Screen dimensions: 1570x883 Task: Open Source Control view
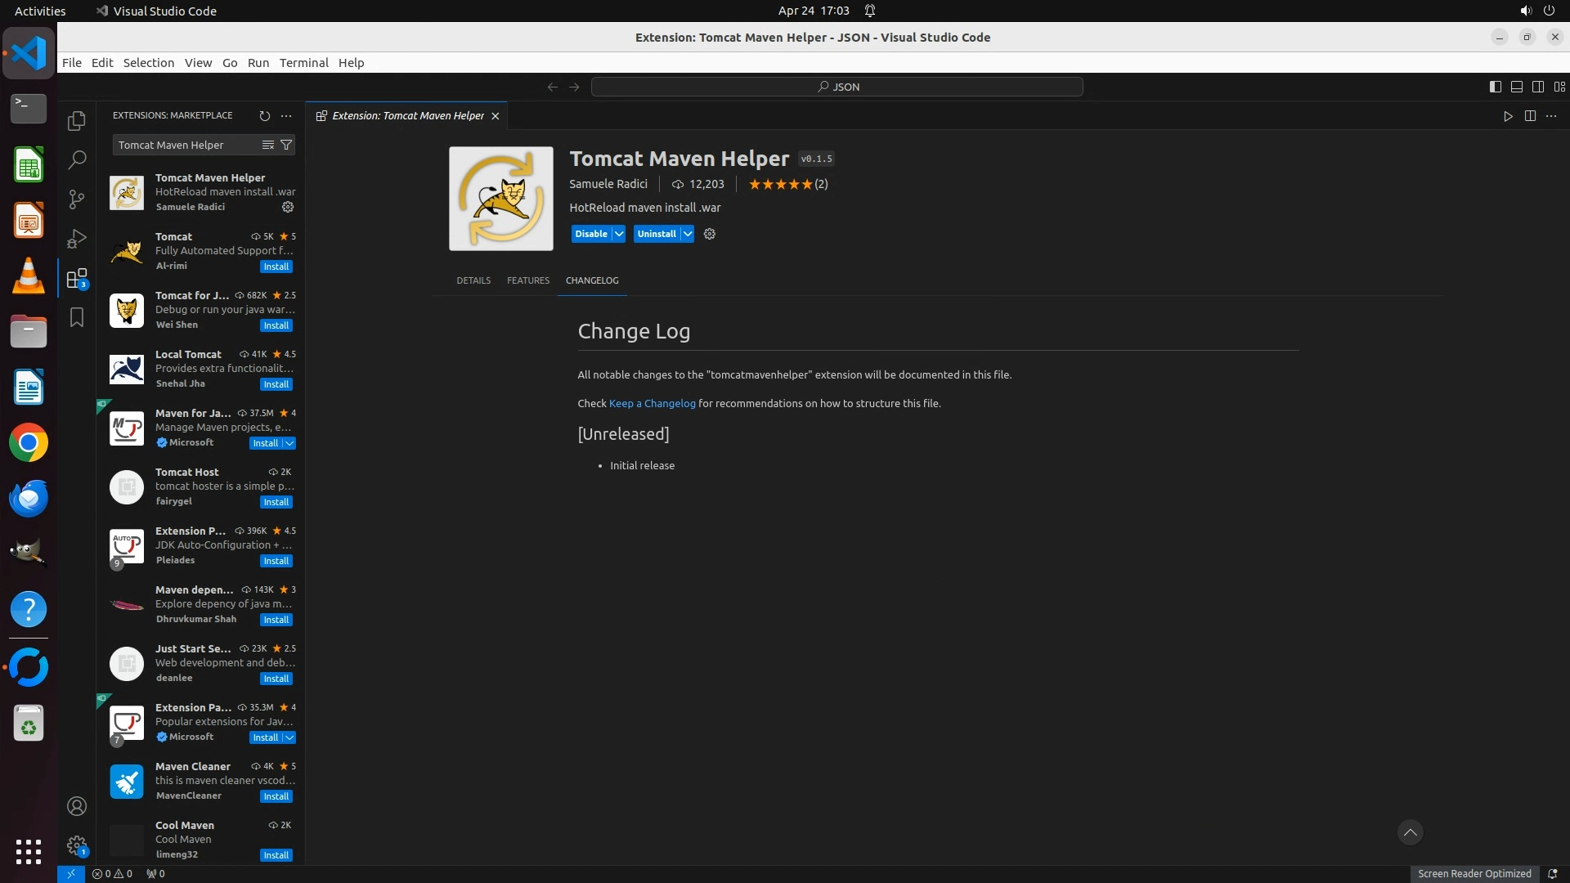77,199
